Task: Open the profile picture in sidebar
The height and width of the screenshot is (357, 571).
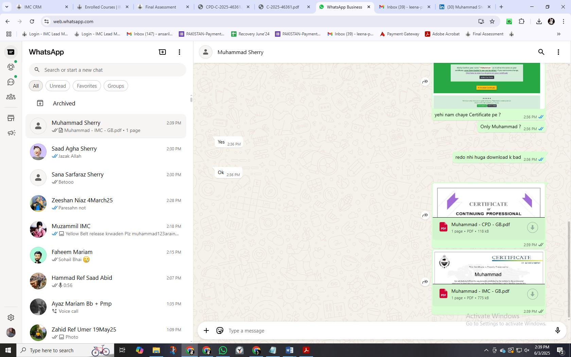Action: (x=11, y=332)
